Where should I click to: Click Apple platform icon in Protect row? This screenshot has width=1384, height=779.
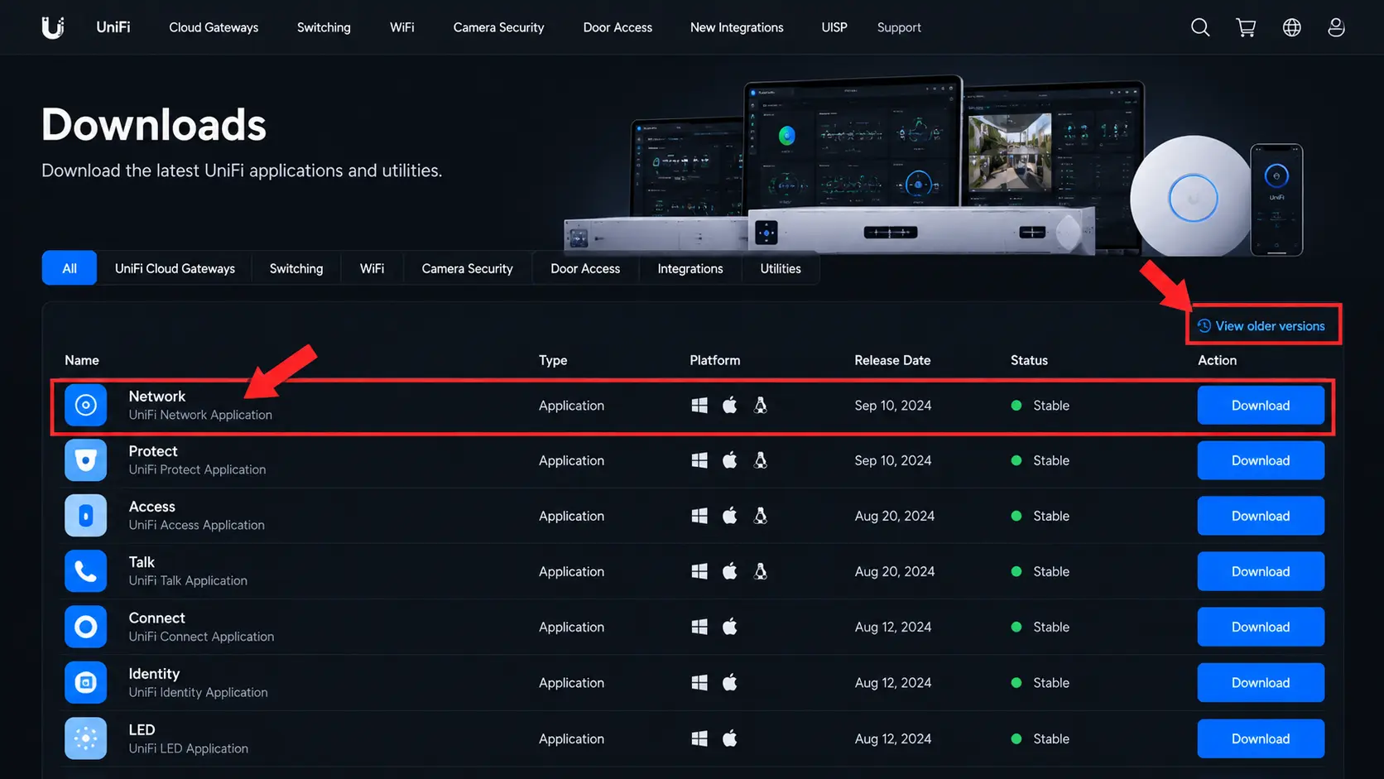point(729,460)
